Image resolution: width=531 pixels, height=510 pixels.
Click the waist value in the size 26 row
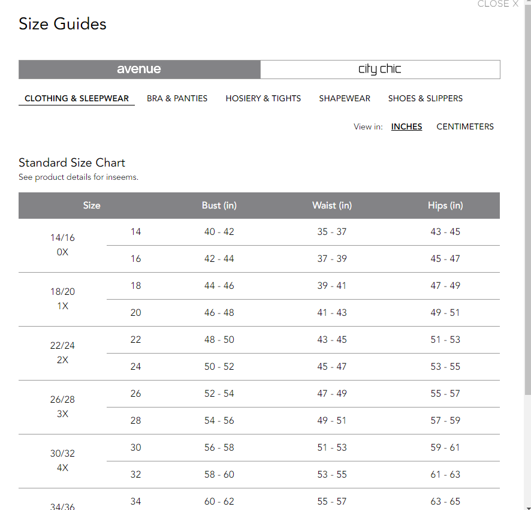[x=332, y=394]
